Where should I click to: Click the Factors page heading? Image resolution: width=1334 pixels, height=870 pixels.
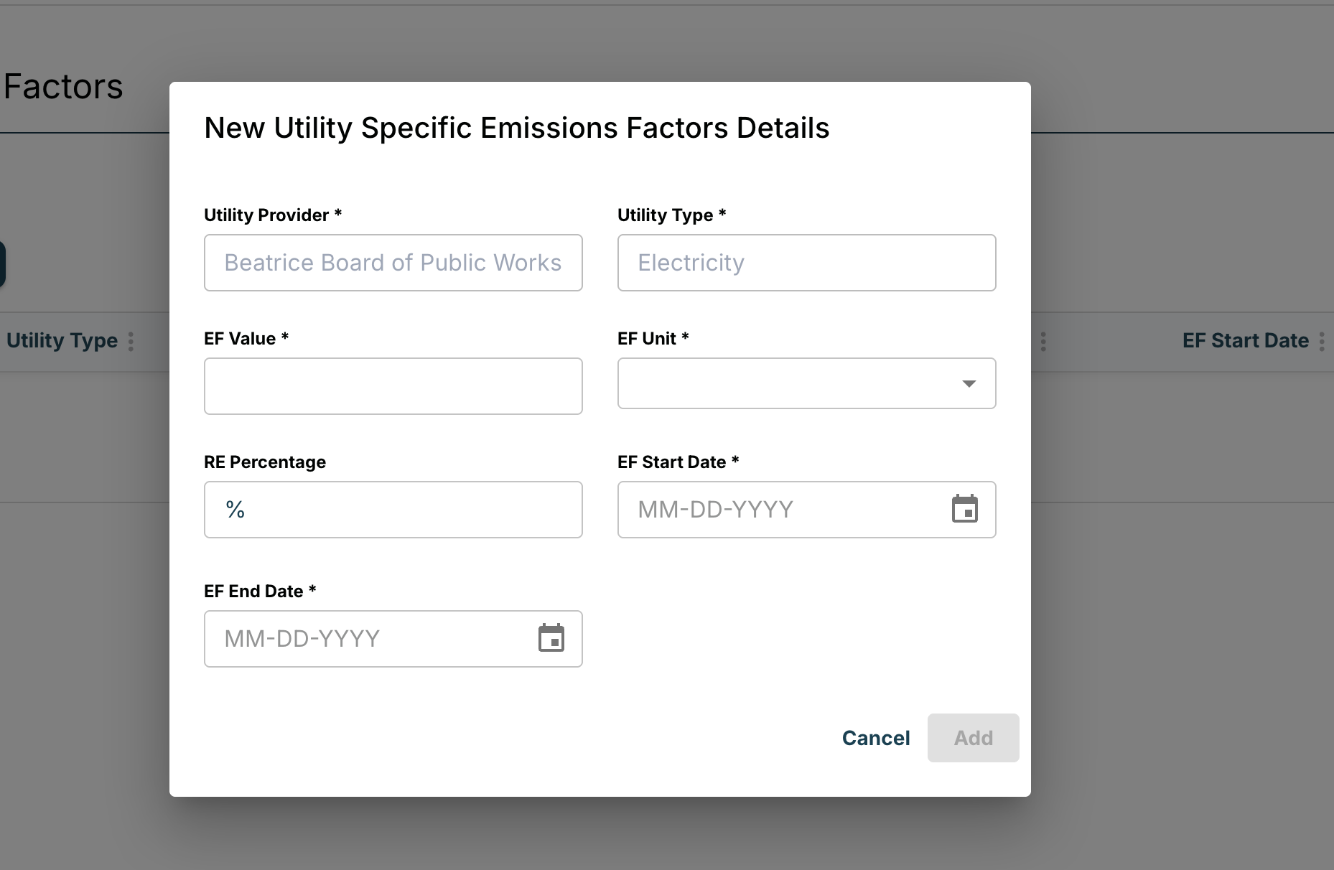tap(63, 87)
